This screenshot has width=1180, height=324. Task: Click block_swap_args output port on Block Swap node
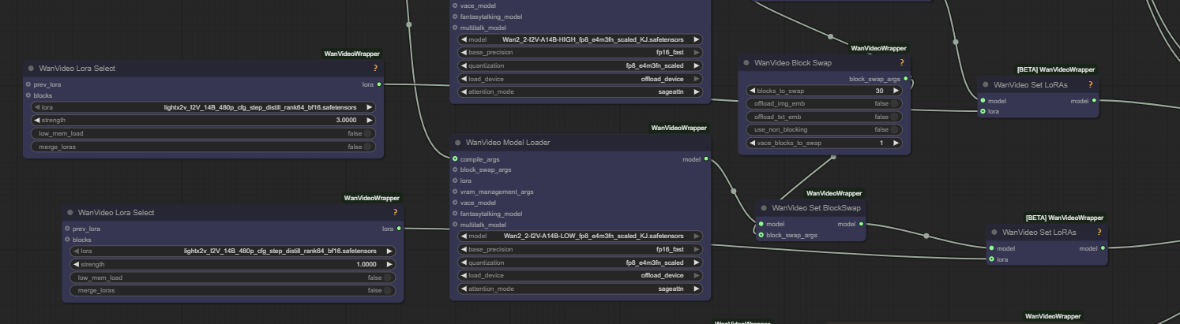pos(905,79)
